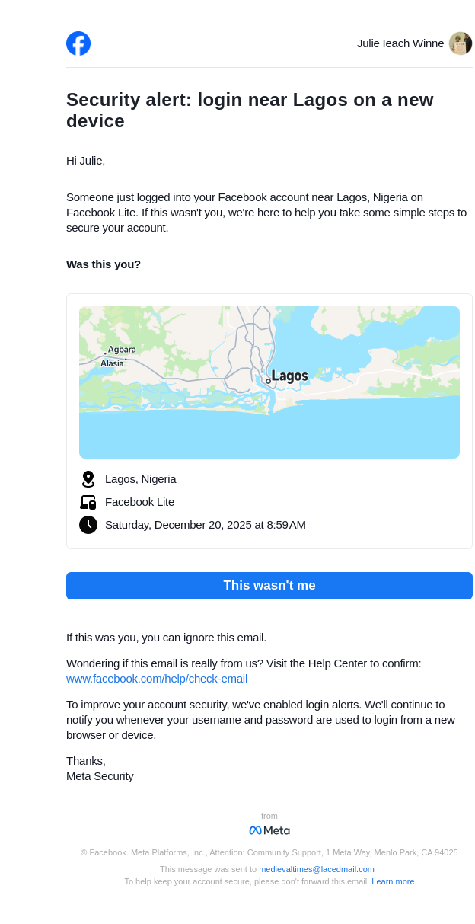Image resolution: width=475 pixels, height=924 pixels.
Task: Click the Lagos label on the map
Action: [290, 376]
